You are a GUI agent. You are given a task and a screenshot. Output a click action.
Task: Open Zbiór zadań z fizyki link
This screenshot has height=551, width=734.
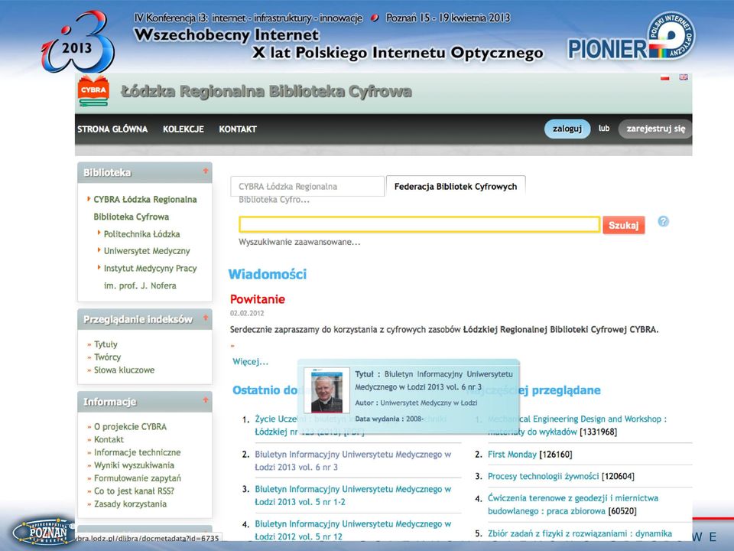click(580, 533)
